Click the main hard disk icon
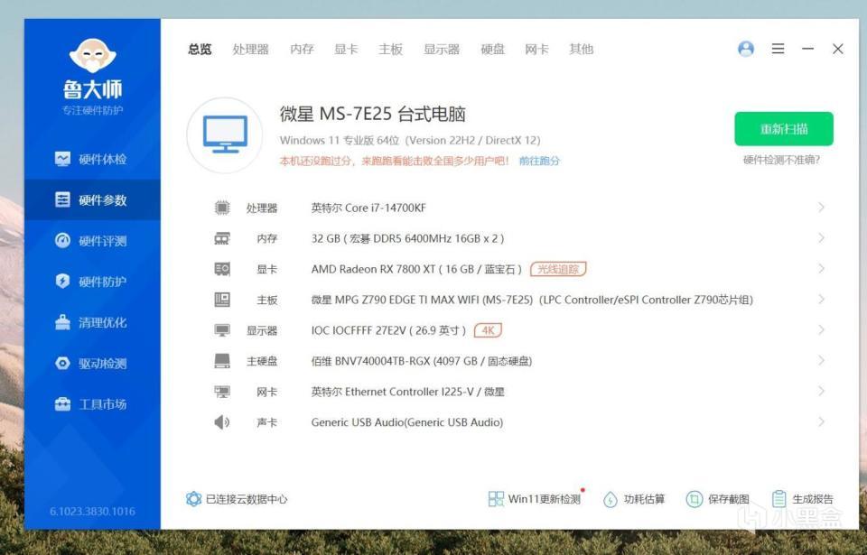Viewport: 867px width, 555px height. (222, 361)
